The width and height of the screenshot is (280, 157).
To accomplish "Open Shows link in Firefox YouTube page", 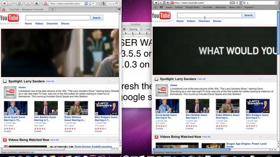I will pyautogui.click(x=65, y=24).
